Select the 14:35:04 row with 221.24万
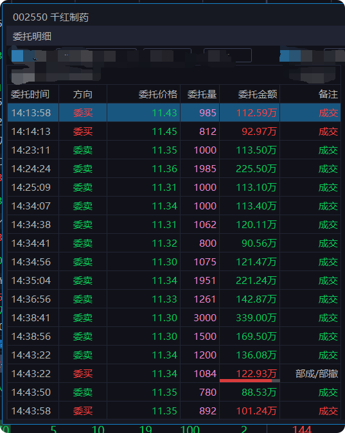 pyautogui.click(x=174, y=281)
